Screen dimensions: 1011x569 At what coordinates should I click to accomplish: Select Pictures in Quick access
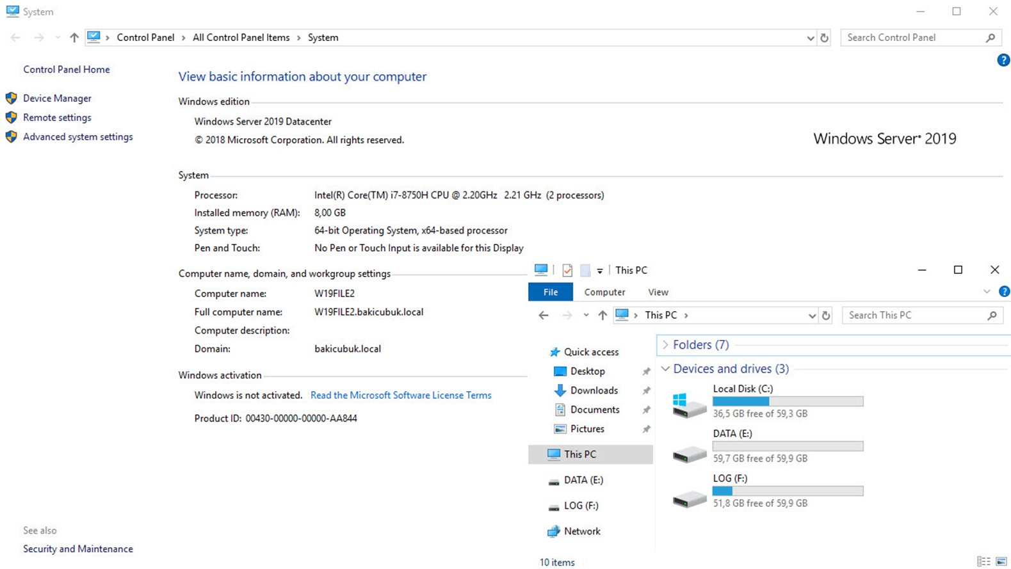(587, 429)
